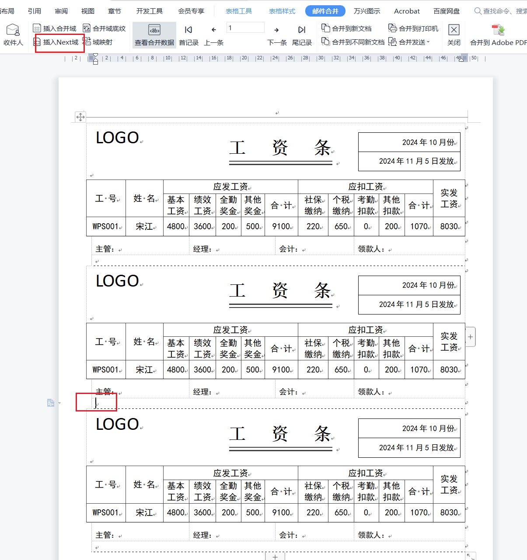Toggle merge field shading (合并域底纹)
This screenshot has height=560, width=527.
tap(105, 28)
